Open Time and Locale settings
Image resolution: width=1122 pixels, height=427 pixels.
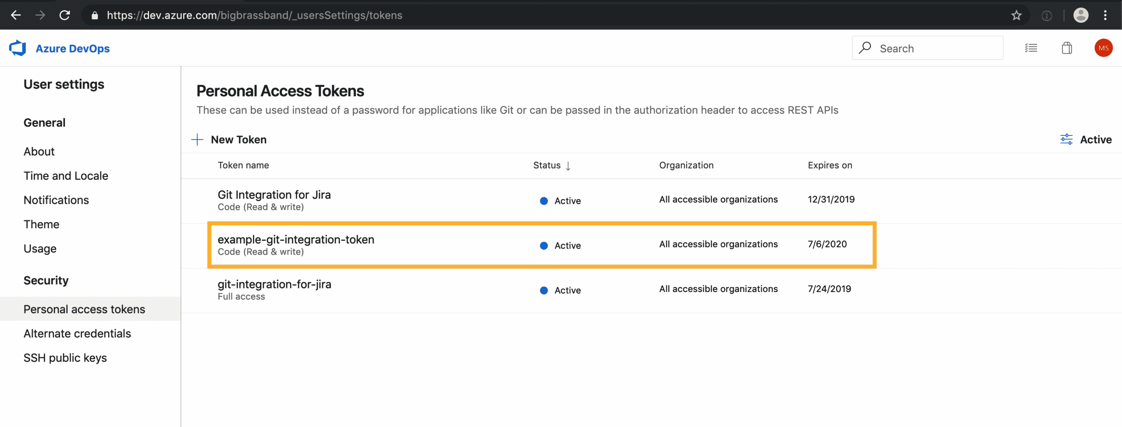coord(66,176)
